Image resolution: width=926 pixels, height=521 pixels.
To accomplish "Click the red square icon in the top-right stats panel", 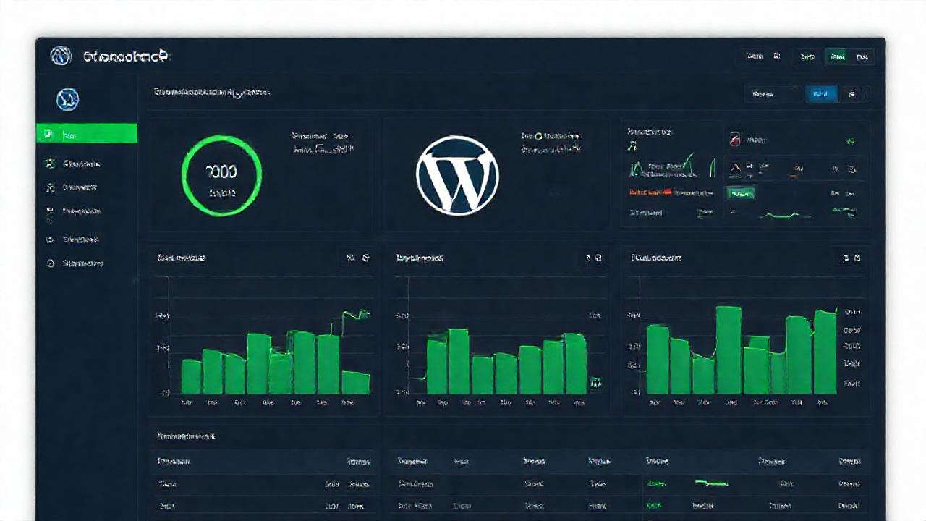I will click(736, 139).
